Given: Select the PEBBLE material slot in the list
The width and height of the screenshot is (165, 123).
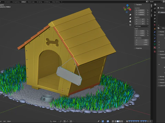Looking at the screenshot, I should 162,12.
